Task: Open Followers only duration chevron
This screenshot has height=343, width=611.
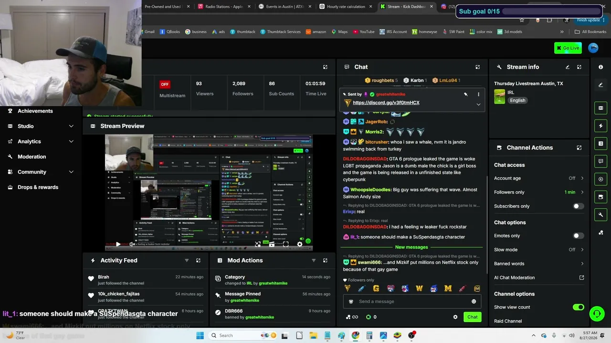Action: coord(582,192)
